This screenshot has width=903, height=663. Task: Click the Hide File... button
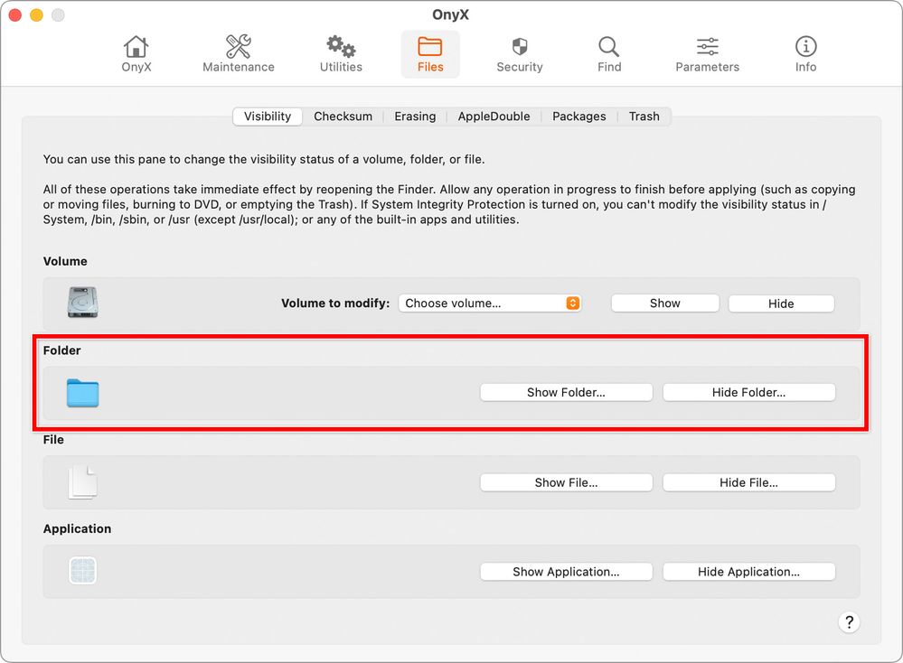coord(748,482)
